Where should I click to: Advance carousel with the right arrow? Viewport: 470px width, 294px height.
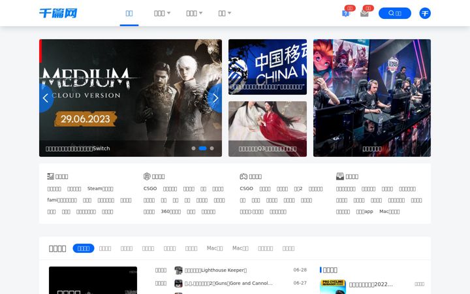coord(215,98)
